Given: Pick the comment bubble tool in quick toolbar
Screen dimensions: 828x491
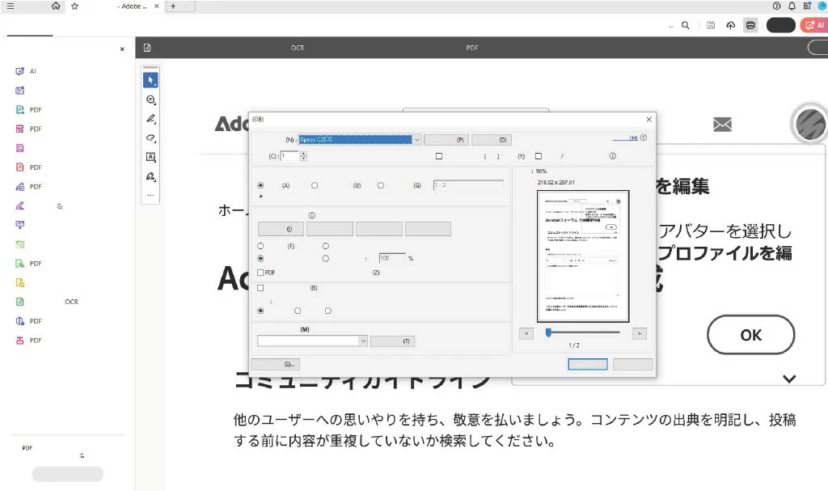Looking at the screenshot, I should click(150, 99).
